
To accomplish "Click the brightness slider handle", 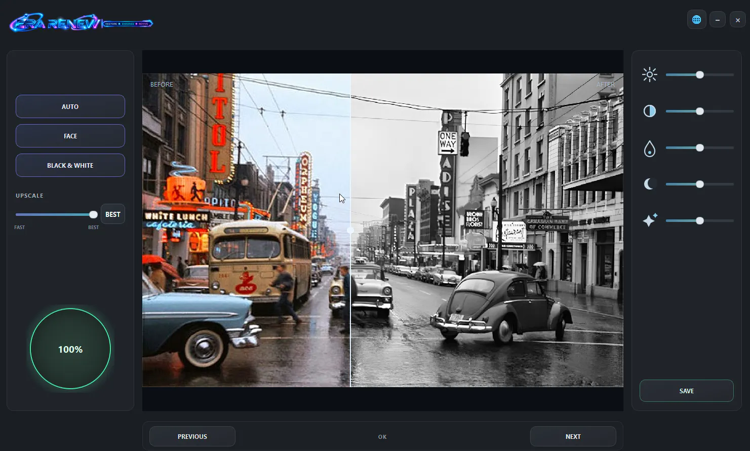I will point(700,75).
